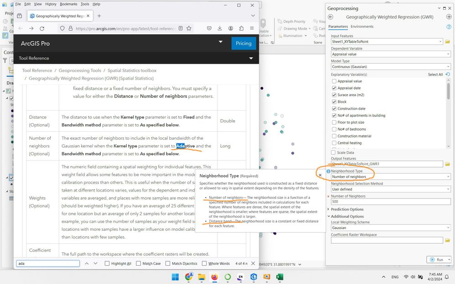
Task: Click Firefox tracking protection shield icon
Action: (62, 28)
